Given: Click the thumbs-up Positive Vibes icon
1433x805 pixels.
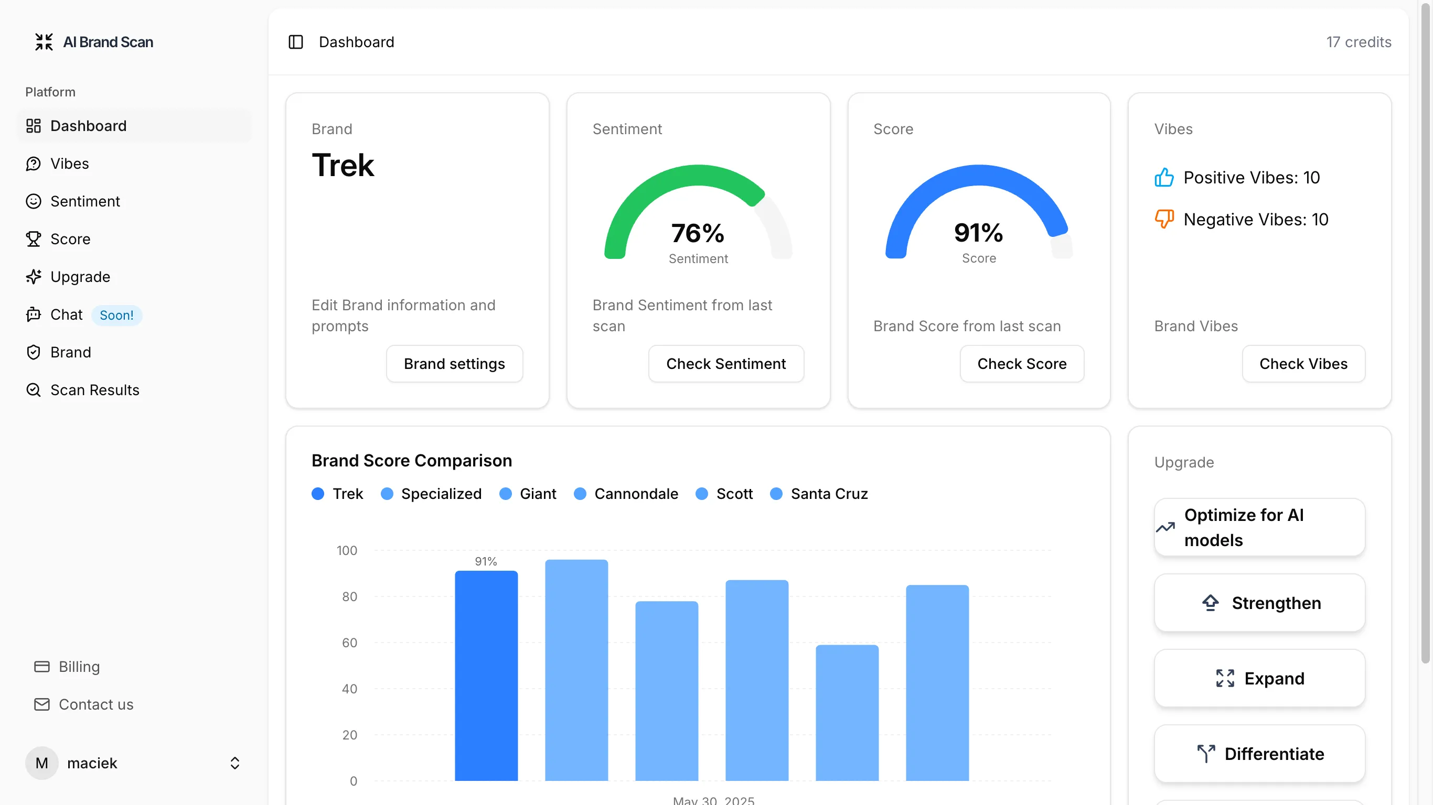Looking at the screenshot, I should click(1164, 177).
